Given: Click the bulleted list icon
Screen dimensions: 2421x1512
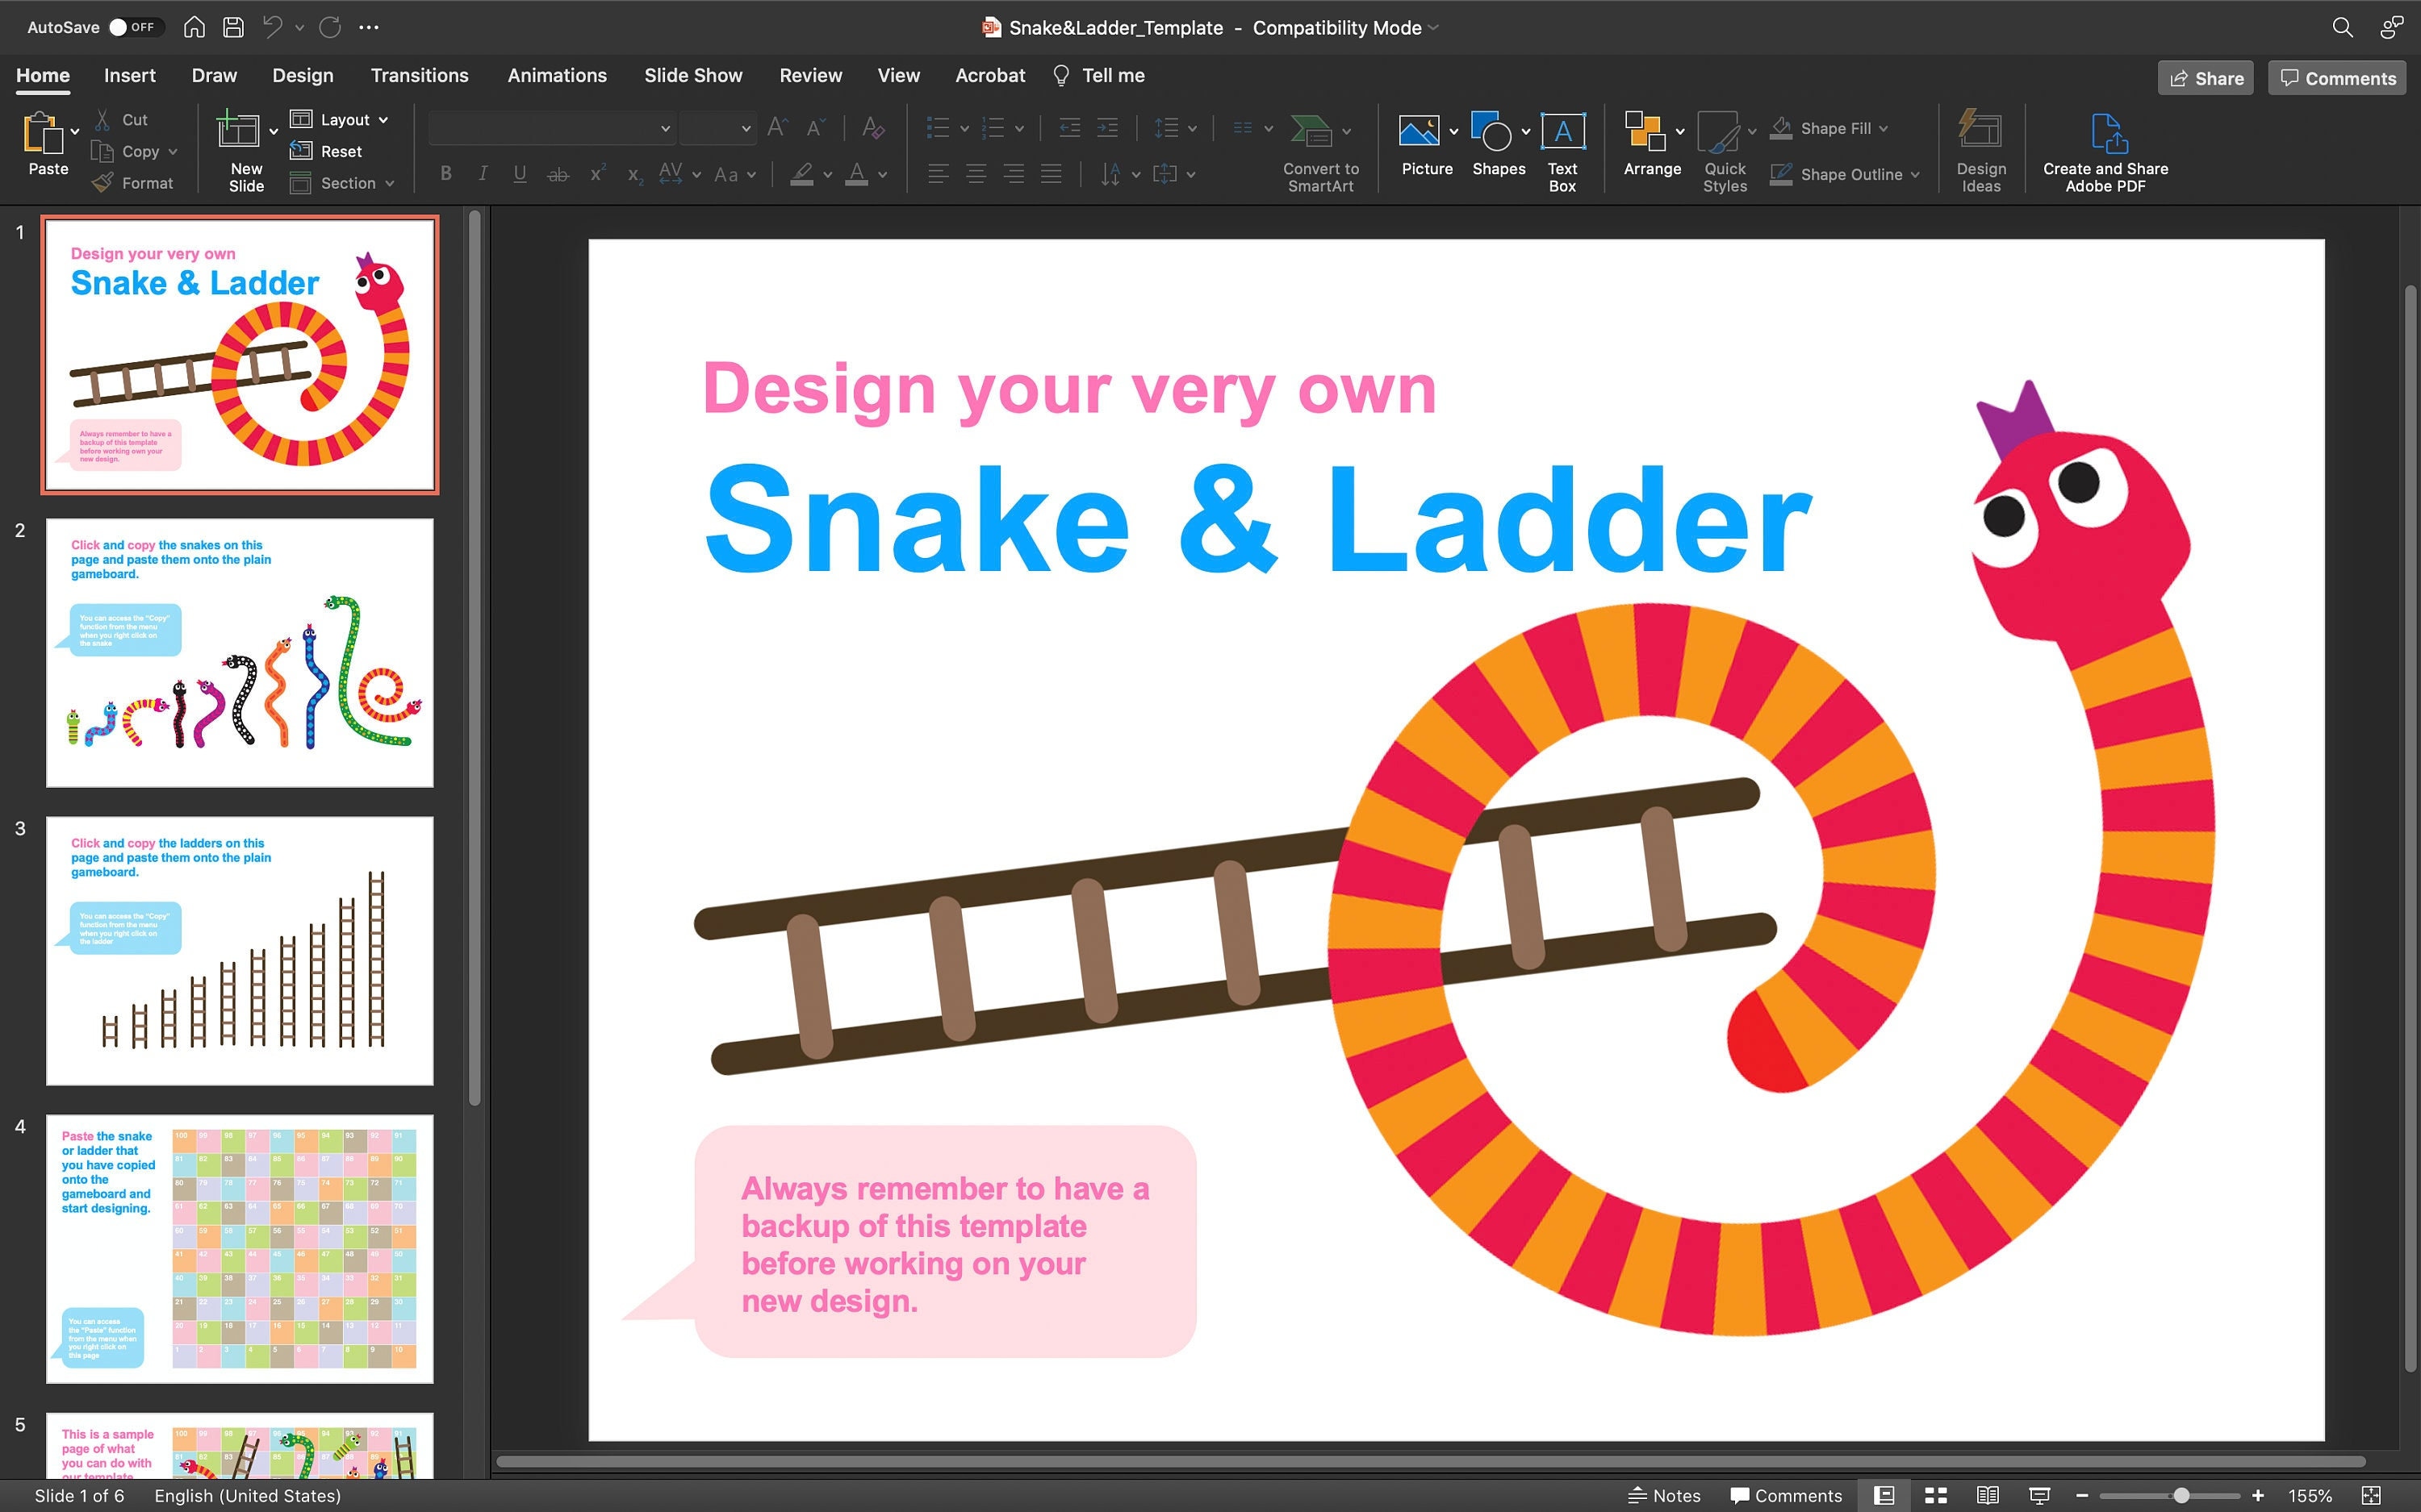Looking at the screenshot, I should point(938,128).
